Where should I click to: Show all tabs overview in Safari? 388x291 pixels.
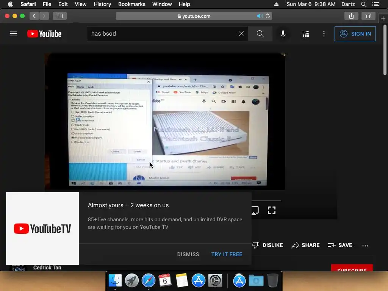(368, 16)
